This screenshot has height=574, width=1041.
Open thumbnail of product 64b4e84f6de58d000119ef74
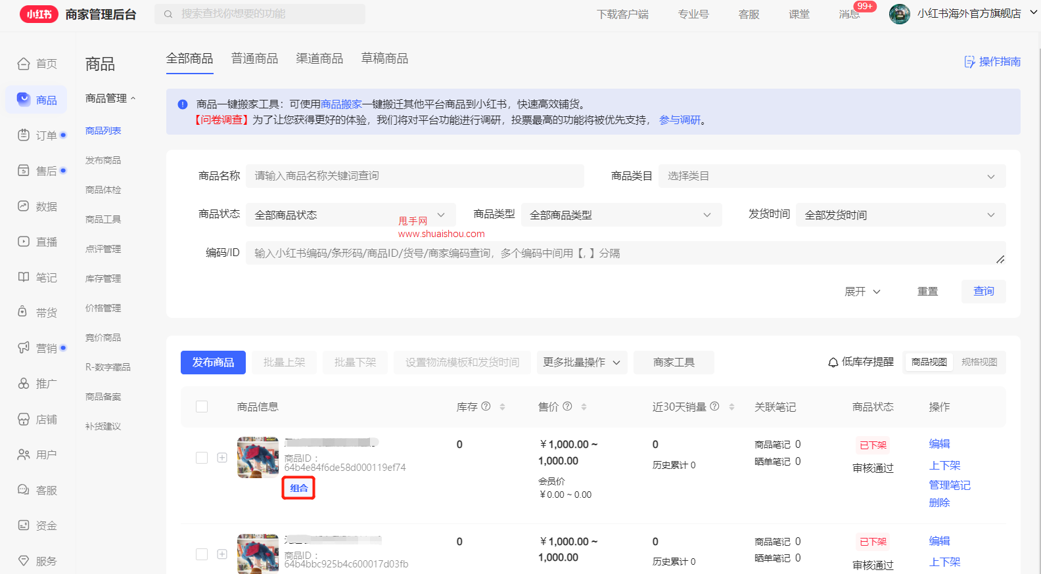click(258, 458)
